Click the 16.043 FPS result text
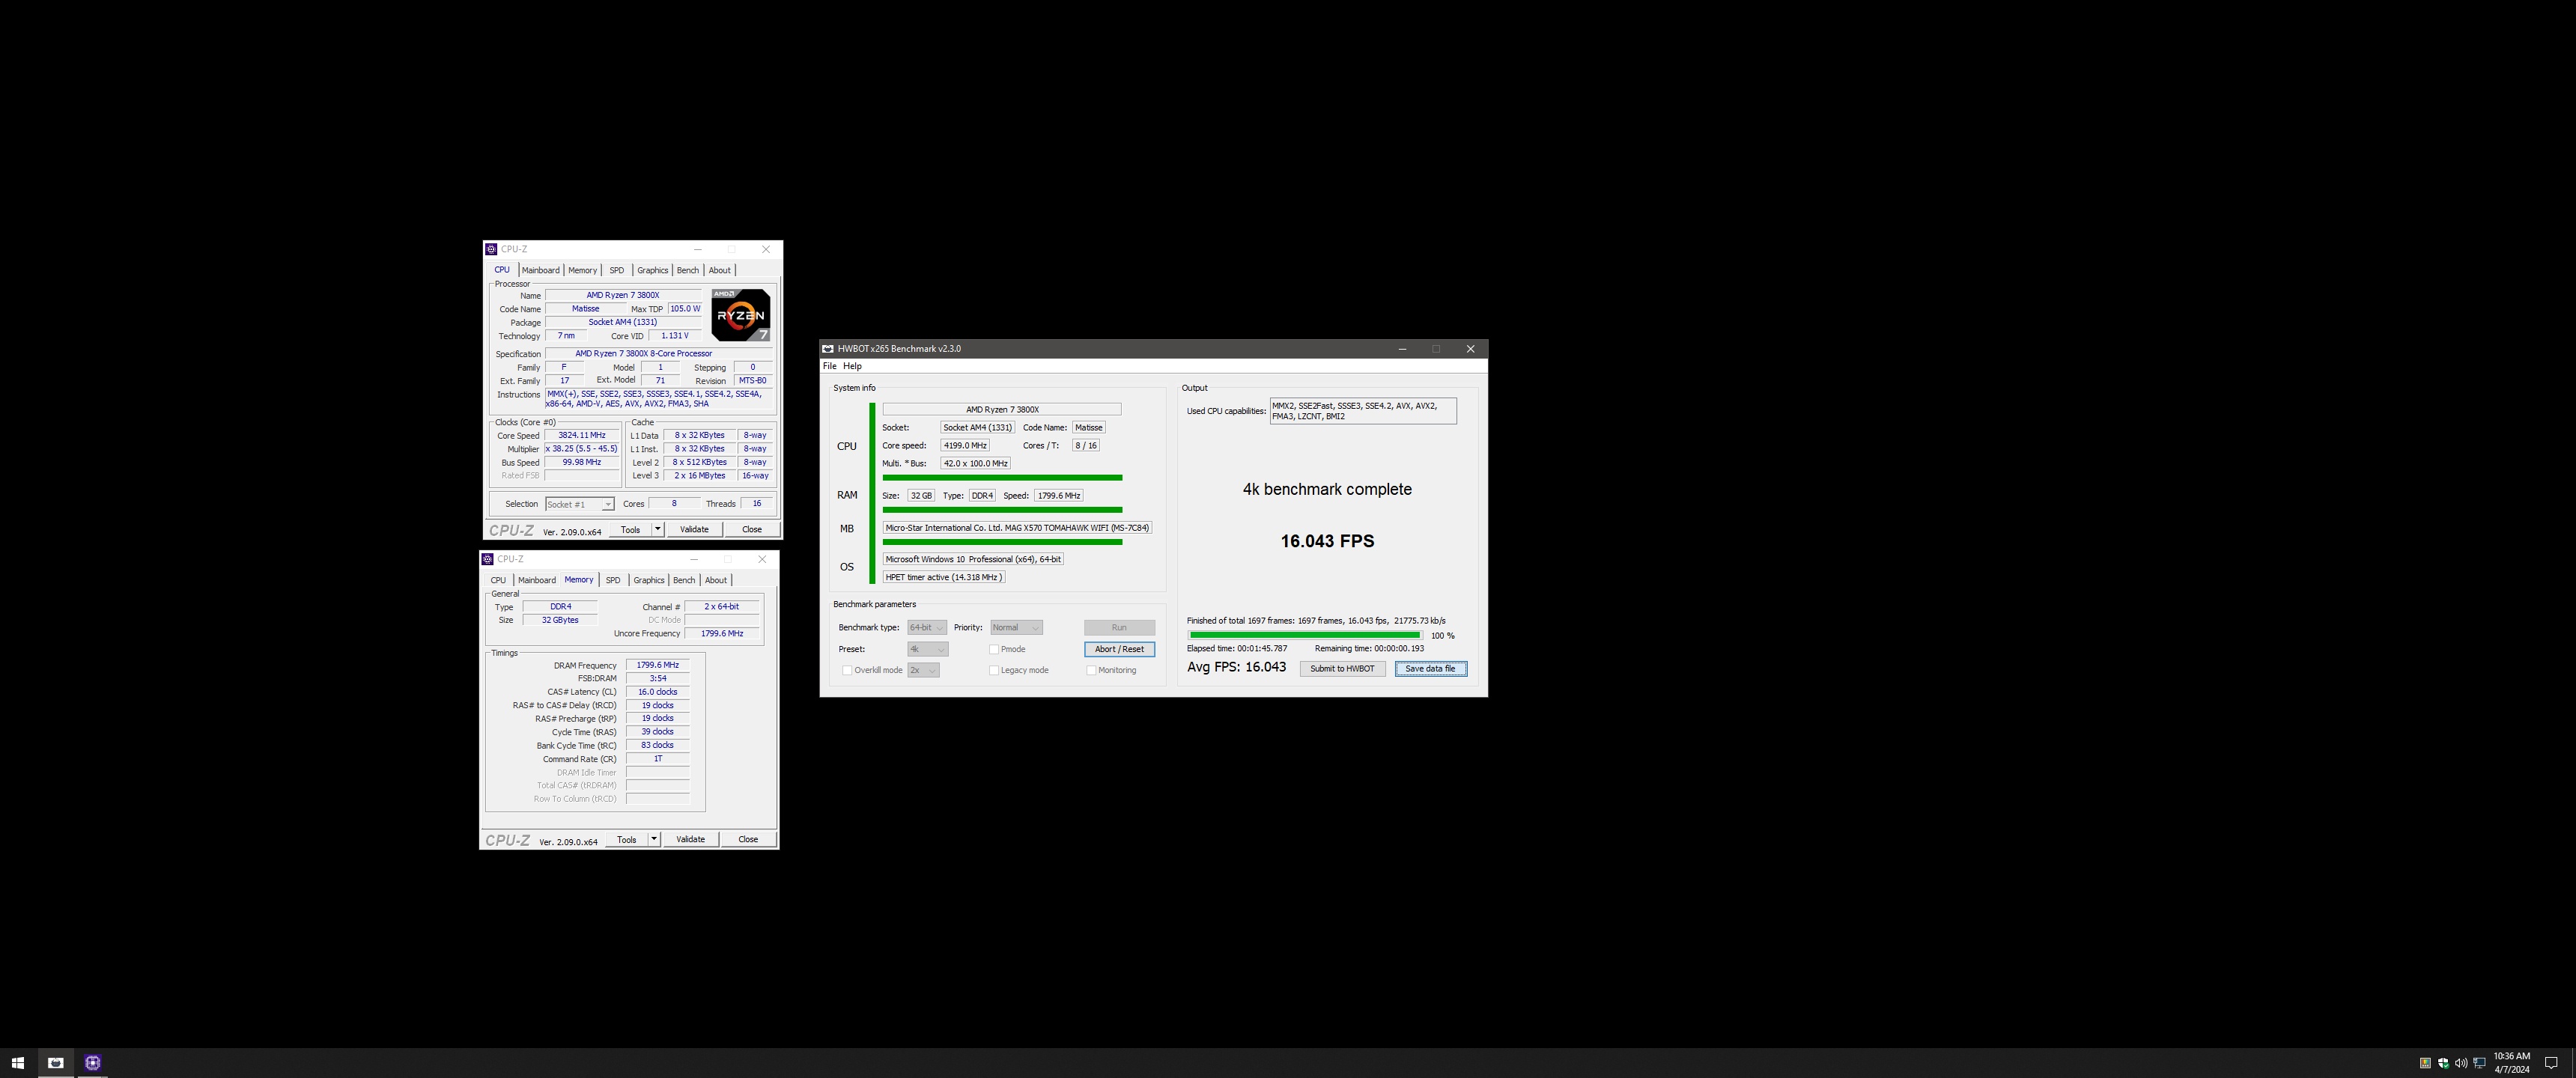This screenshot has height=1078, width=2576. click(x=1327, y=541)
